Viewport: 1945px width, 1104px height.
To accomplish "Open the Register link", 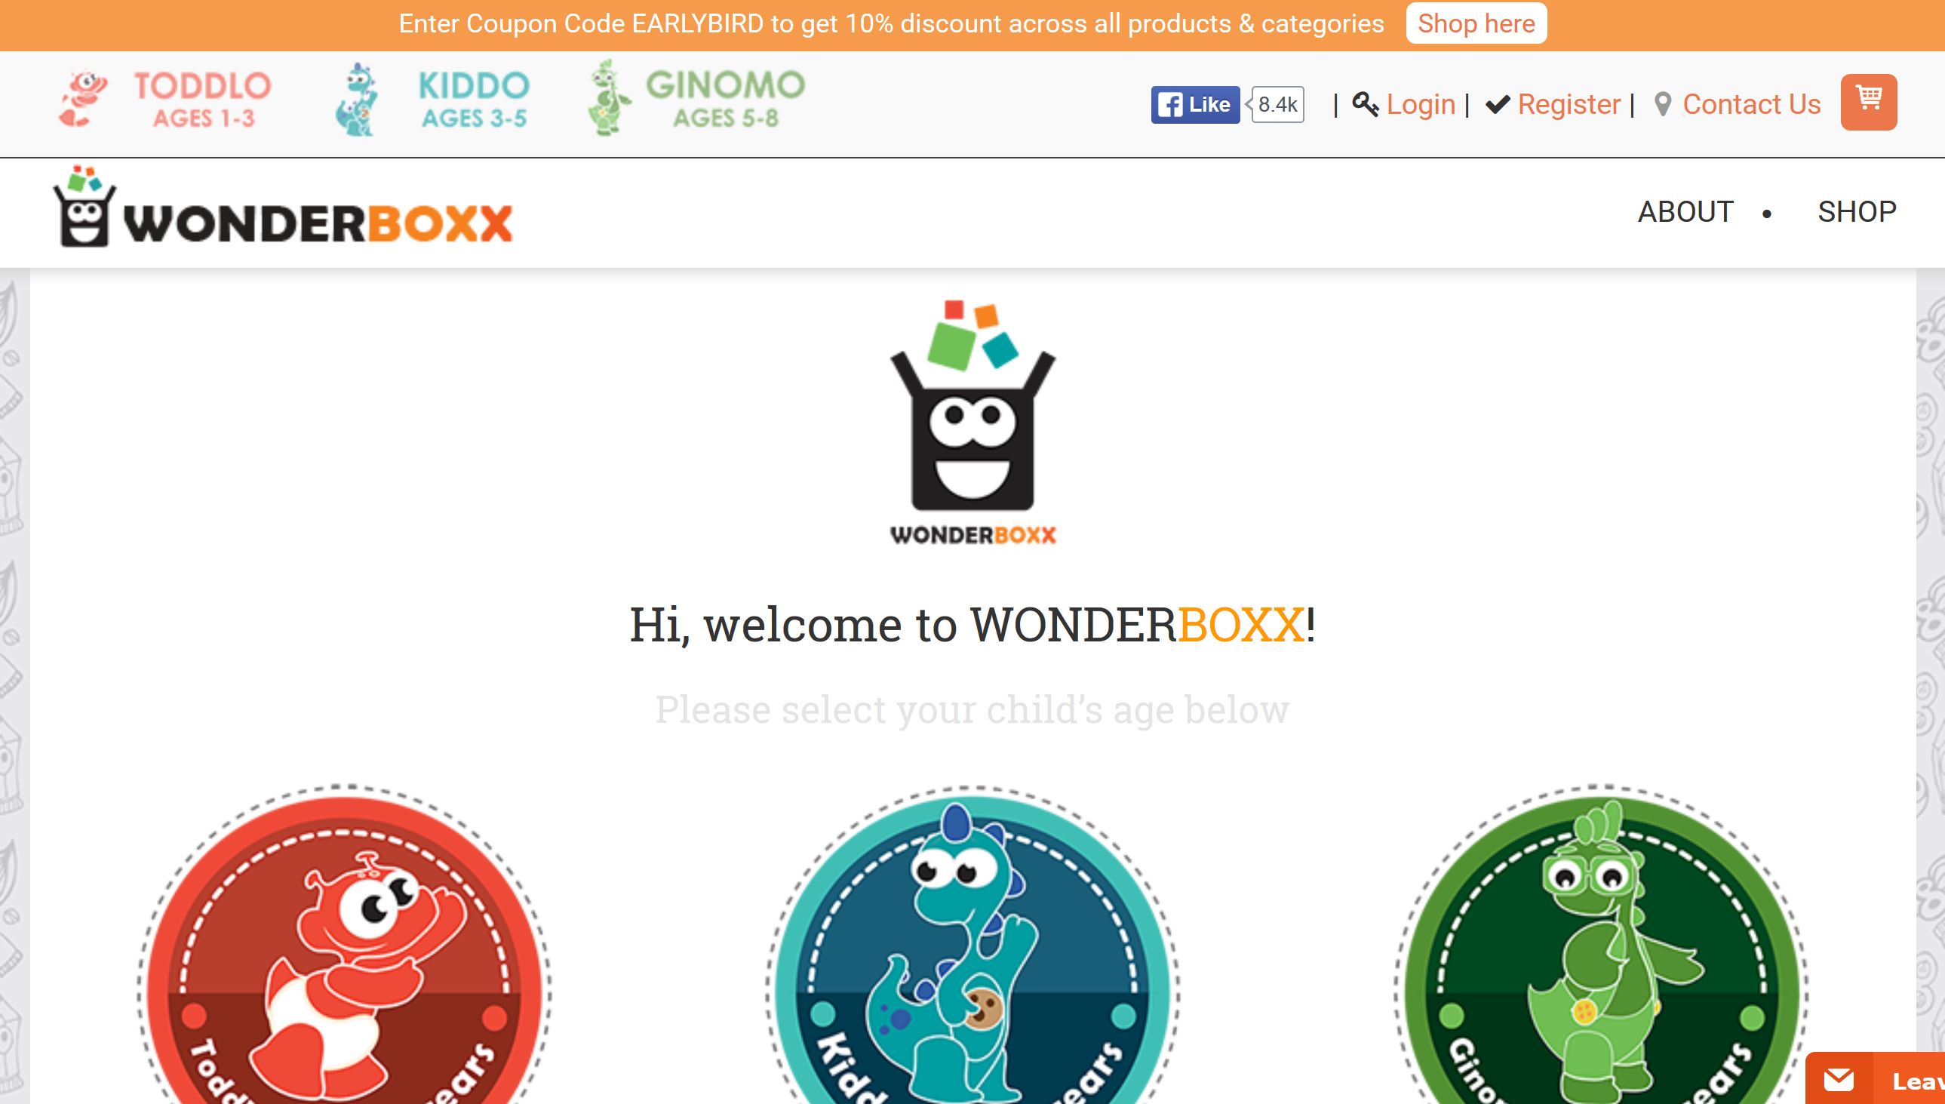I will (1569, 104).
